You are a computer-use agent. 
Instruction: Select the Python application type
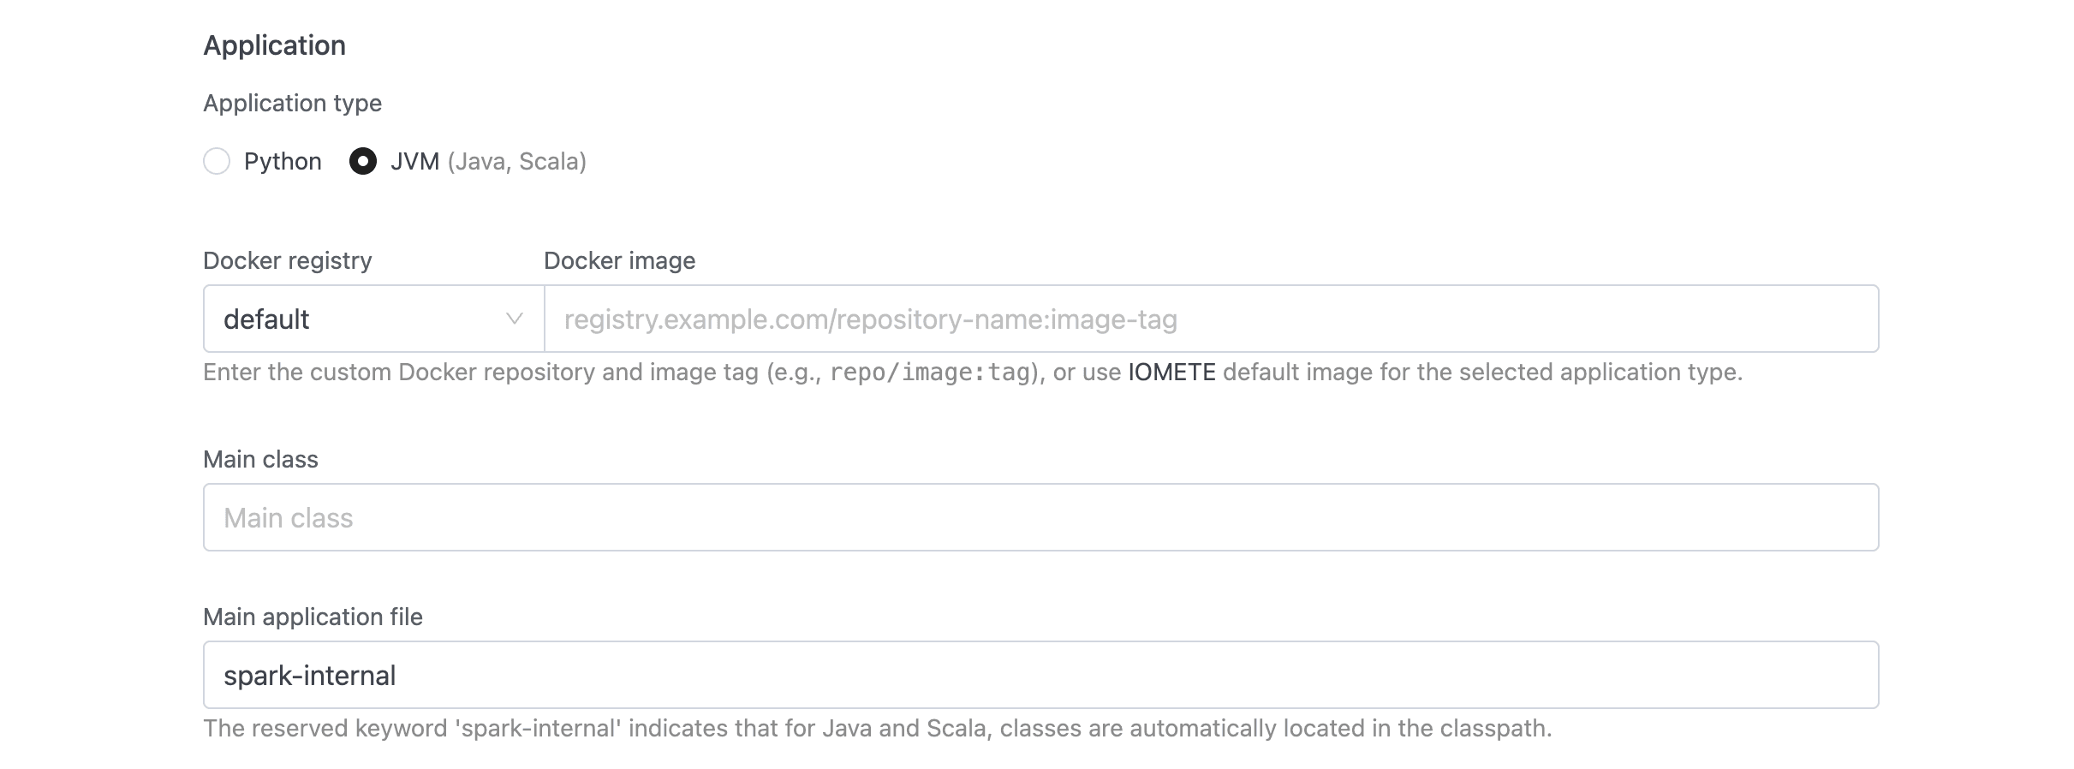pyautogui.click(x=217, y=161)
